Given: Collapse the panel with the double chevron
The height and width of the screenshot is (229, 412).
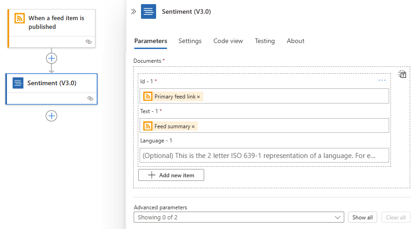Looking at the screenshot, I should click(134, 11).
